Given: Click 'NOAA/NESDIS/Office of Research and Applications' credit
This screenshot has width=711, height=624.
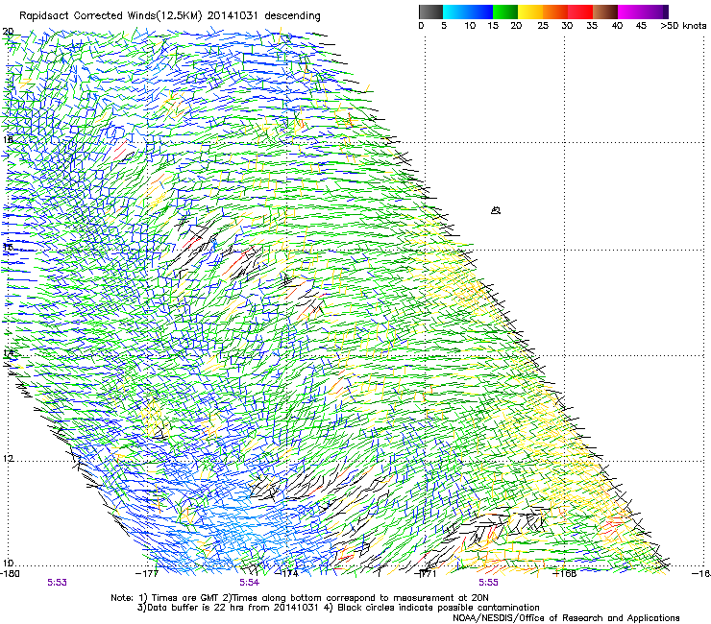Looking at the screenshot, I should point(566,618).
